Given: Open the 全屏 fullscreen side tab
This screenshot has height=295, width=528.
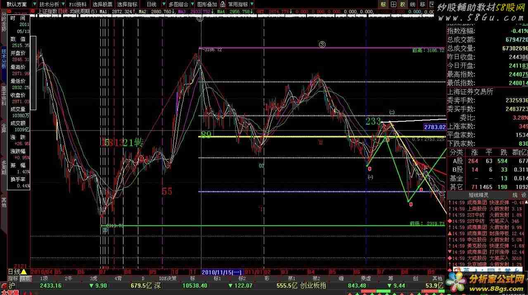Looking at the screenshot, I should [4, 128].
